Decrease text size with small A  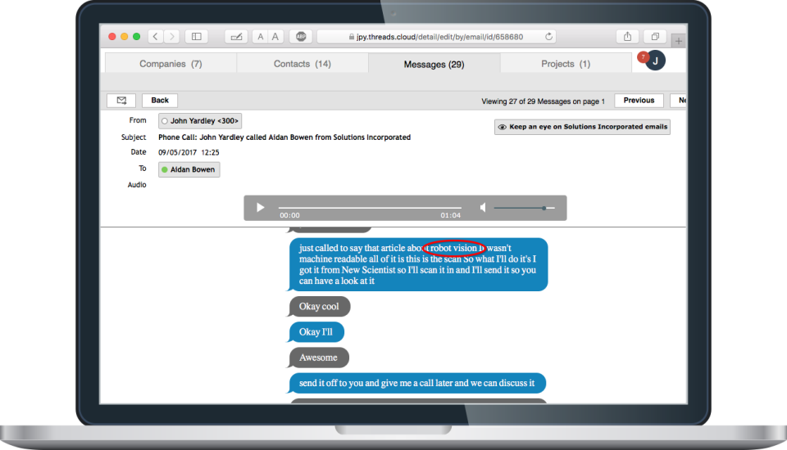[260, 37]
